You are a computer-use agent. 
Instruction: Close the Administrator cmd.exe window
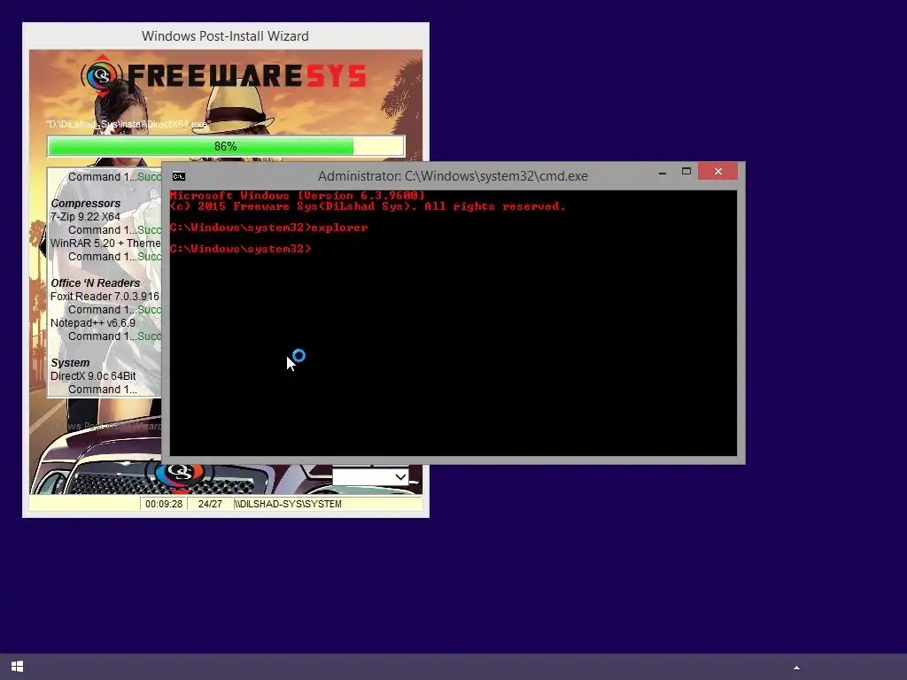(717, 171)
